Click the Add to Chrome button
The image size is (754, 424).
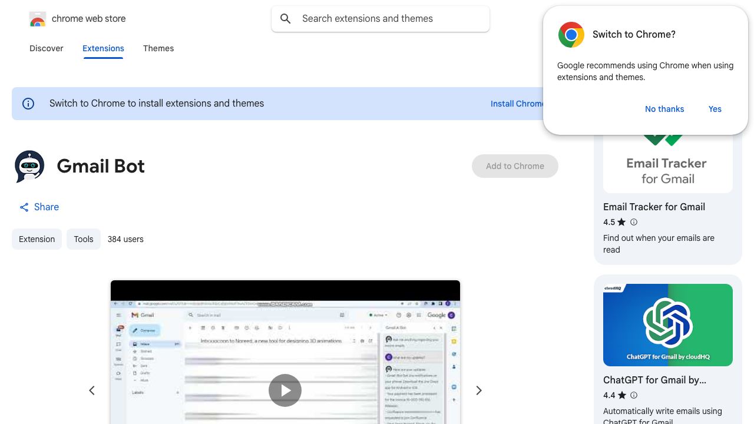515,166
